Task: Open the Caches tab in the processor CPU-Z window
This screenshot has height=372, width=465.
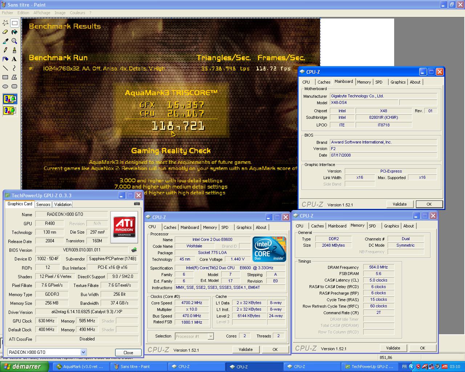Action: point(170,227)
